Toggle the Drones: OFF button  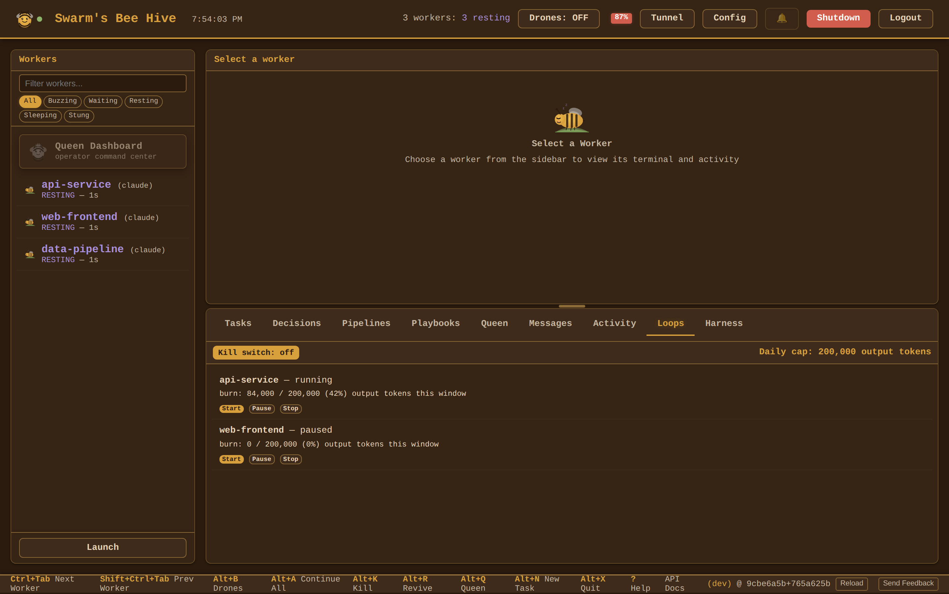(559, 18)
